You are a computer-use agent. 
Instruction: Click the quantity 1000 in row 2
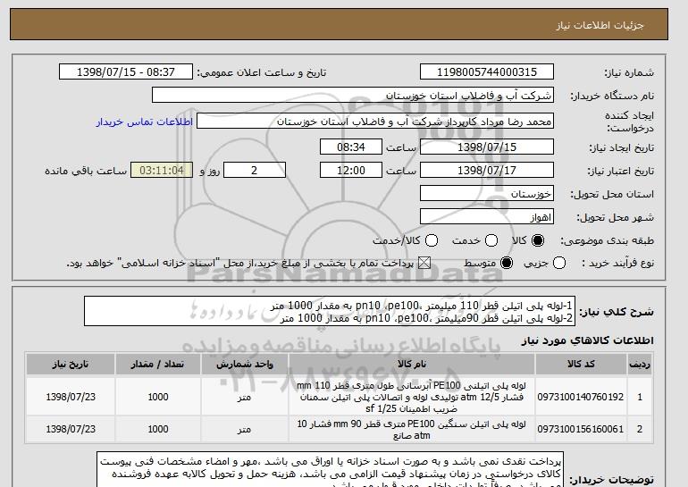[158, 429]
